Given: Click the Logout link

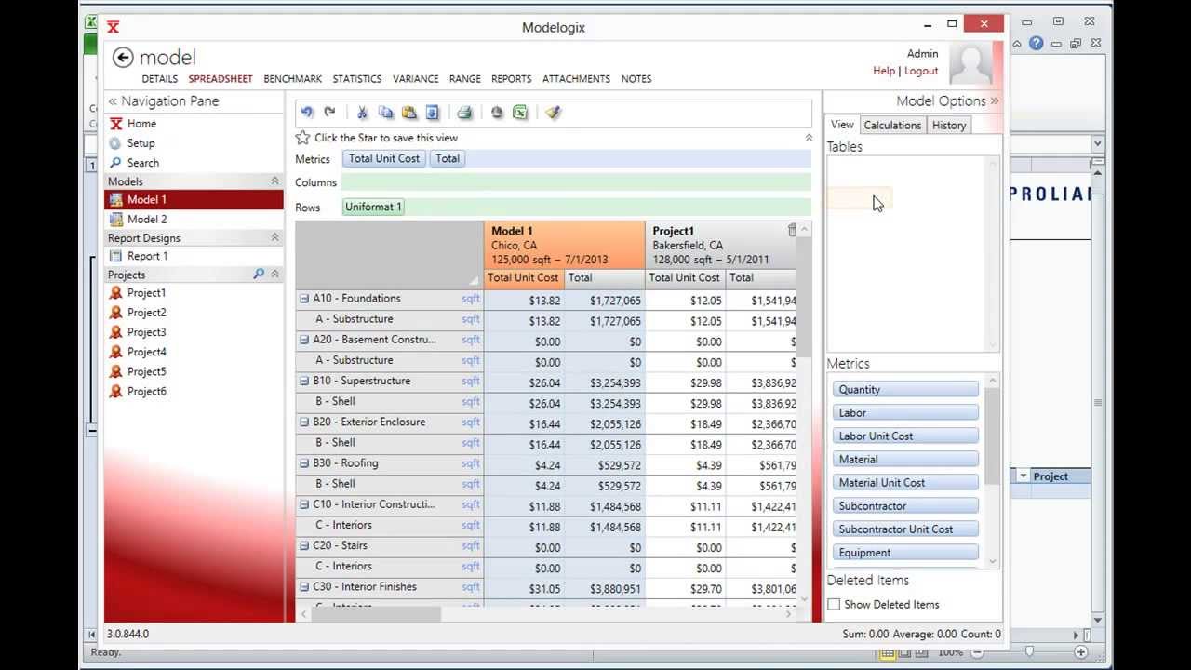Looking at the screenshot, I should pos(921,71).
